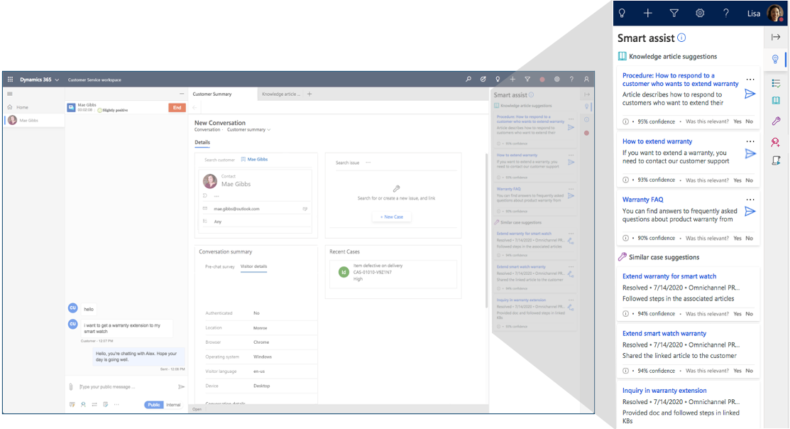Collapse the Smart assist pane with the arrow
The width and height of the screenshot is (790, 429).
[x=777, y=37]
